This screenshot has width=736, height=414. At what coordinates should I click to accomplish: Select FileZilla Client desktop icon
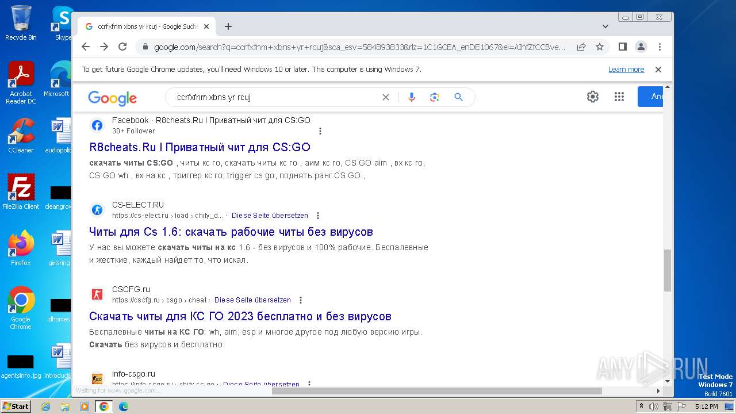pyautogui.click(x=21, y=191)
